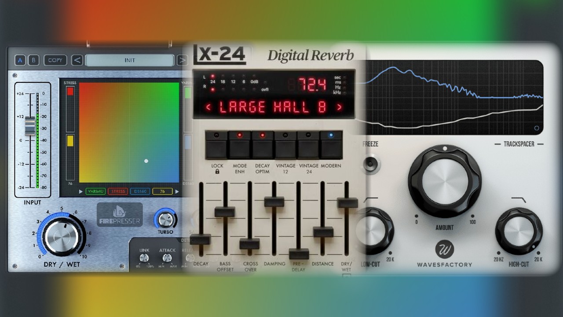Click the white dot in XY pad
This screenshot has height=317, width=563.
(146, 161)
